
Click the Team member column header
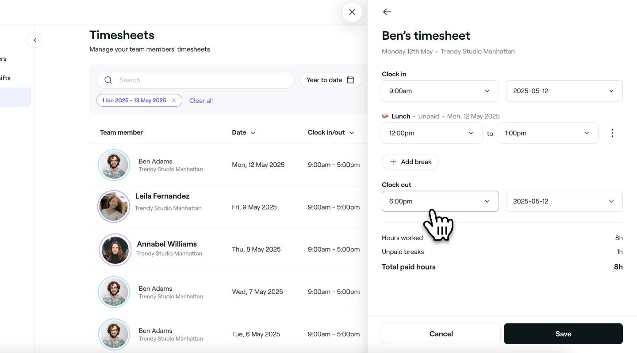click(x=122, y=132)
